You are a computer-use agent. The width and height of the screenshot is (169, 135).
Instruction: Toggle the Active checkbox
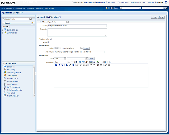coord(49,42)
